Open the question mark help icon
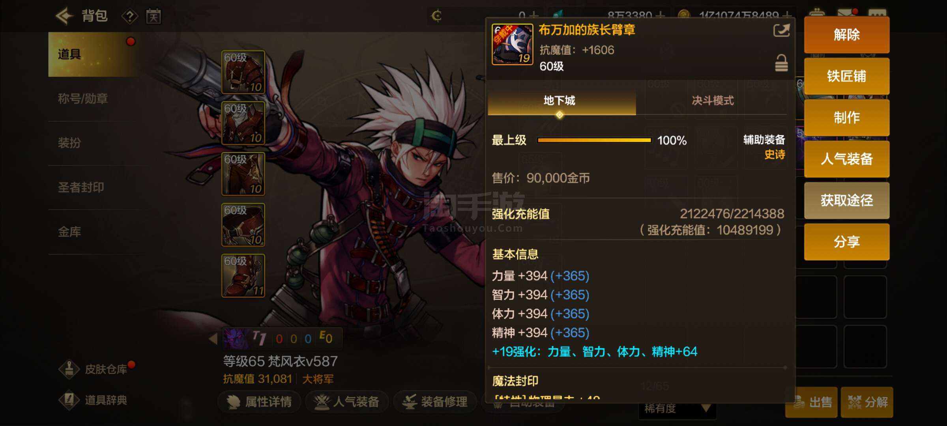This screenshot has width=947, height=426. [x=129, y=17]
